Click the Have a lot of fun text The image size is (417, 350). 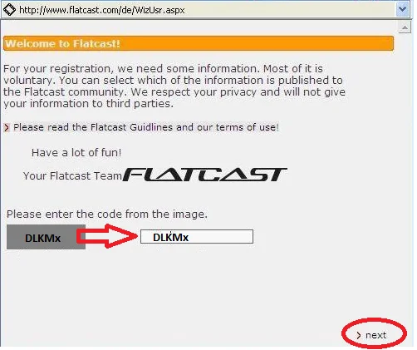(76, 153)
